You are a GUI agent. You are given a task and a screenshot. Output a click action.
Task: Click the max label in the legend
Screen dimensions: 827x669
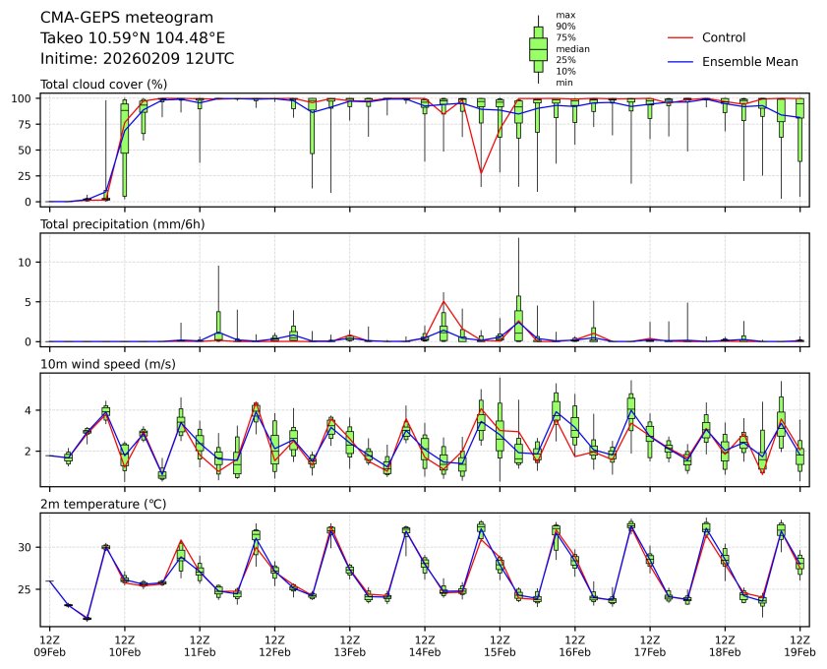pos(564,16)
